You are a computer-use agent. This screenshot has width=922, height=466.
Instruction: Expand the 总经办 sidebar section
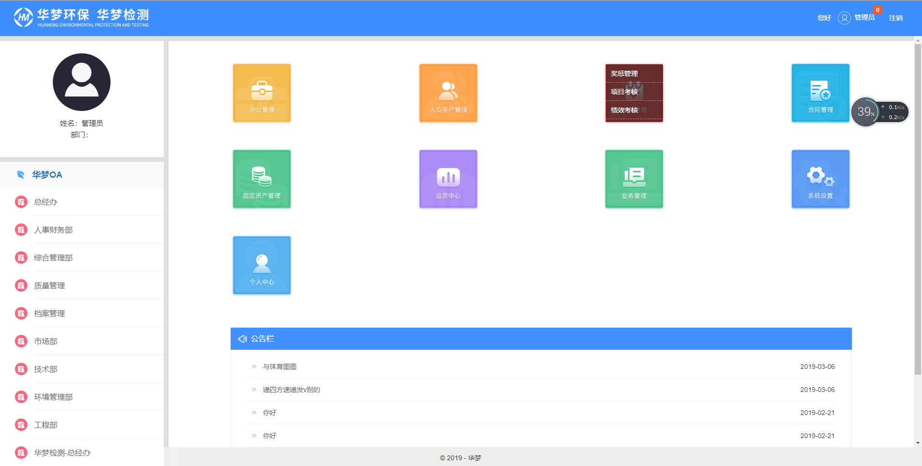pyautogui.click(x=46, y=202)
